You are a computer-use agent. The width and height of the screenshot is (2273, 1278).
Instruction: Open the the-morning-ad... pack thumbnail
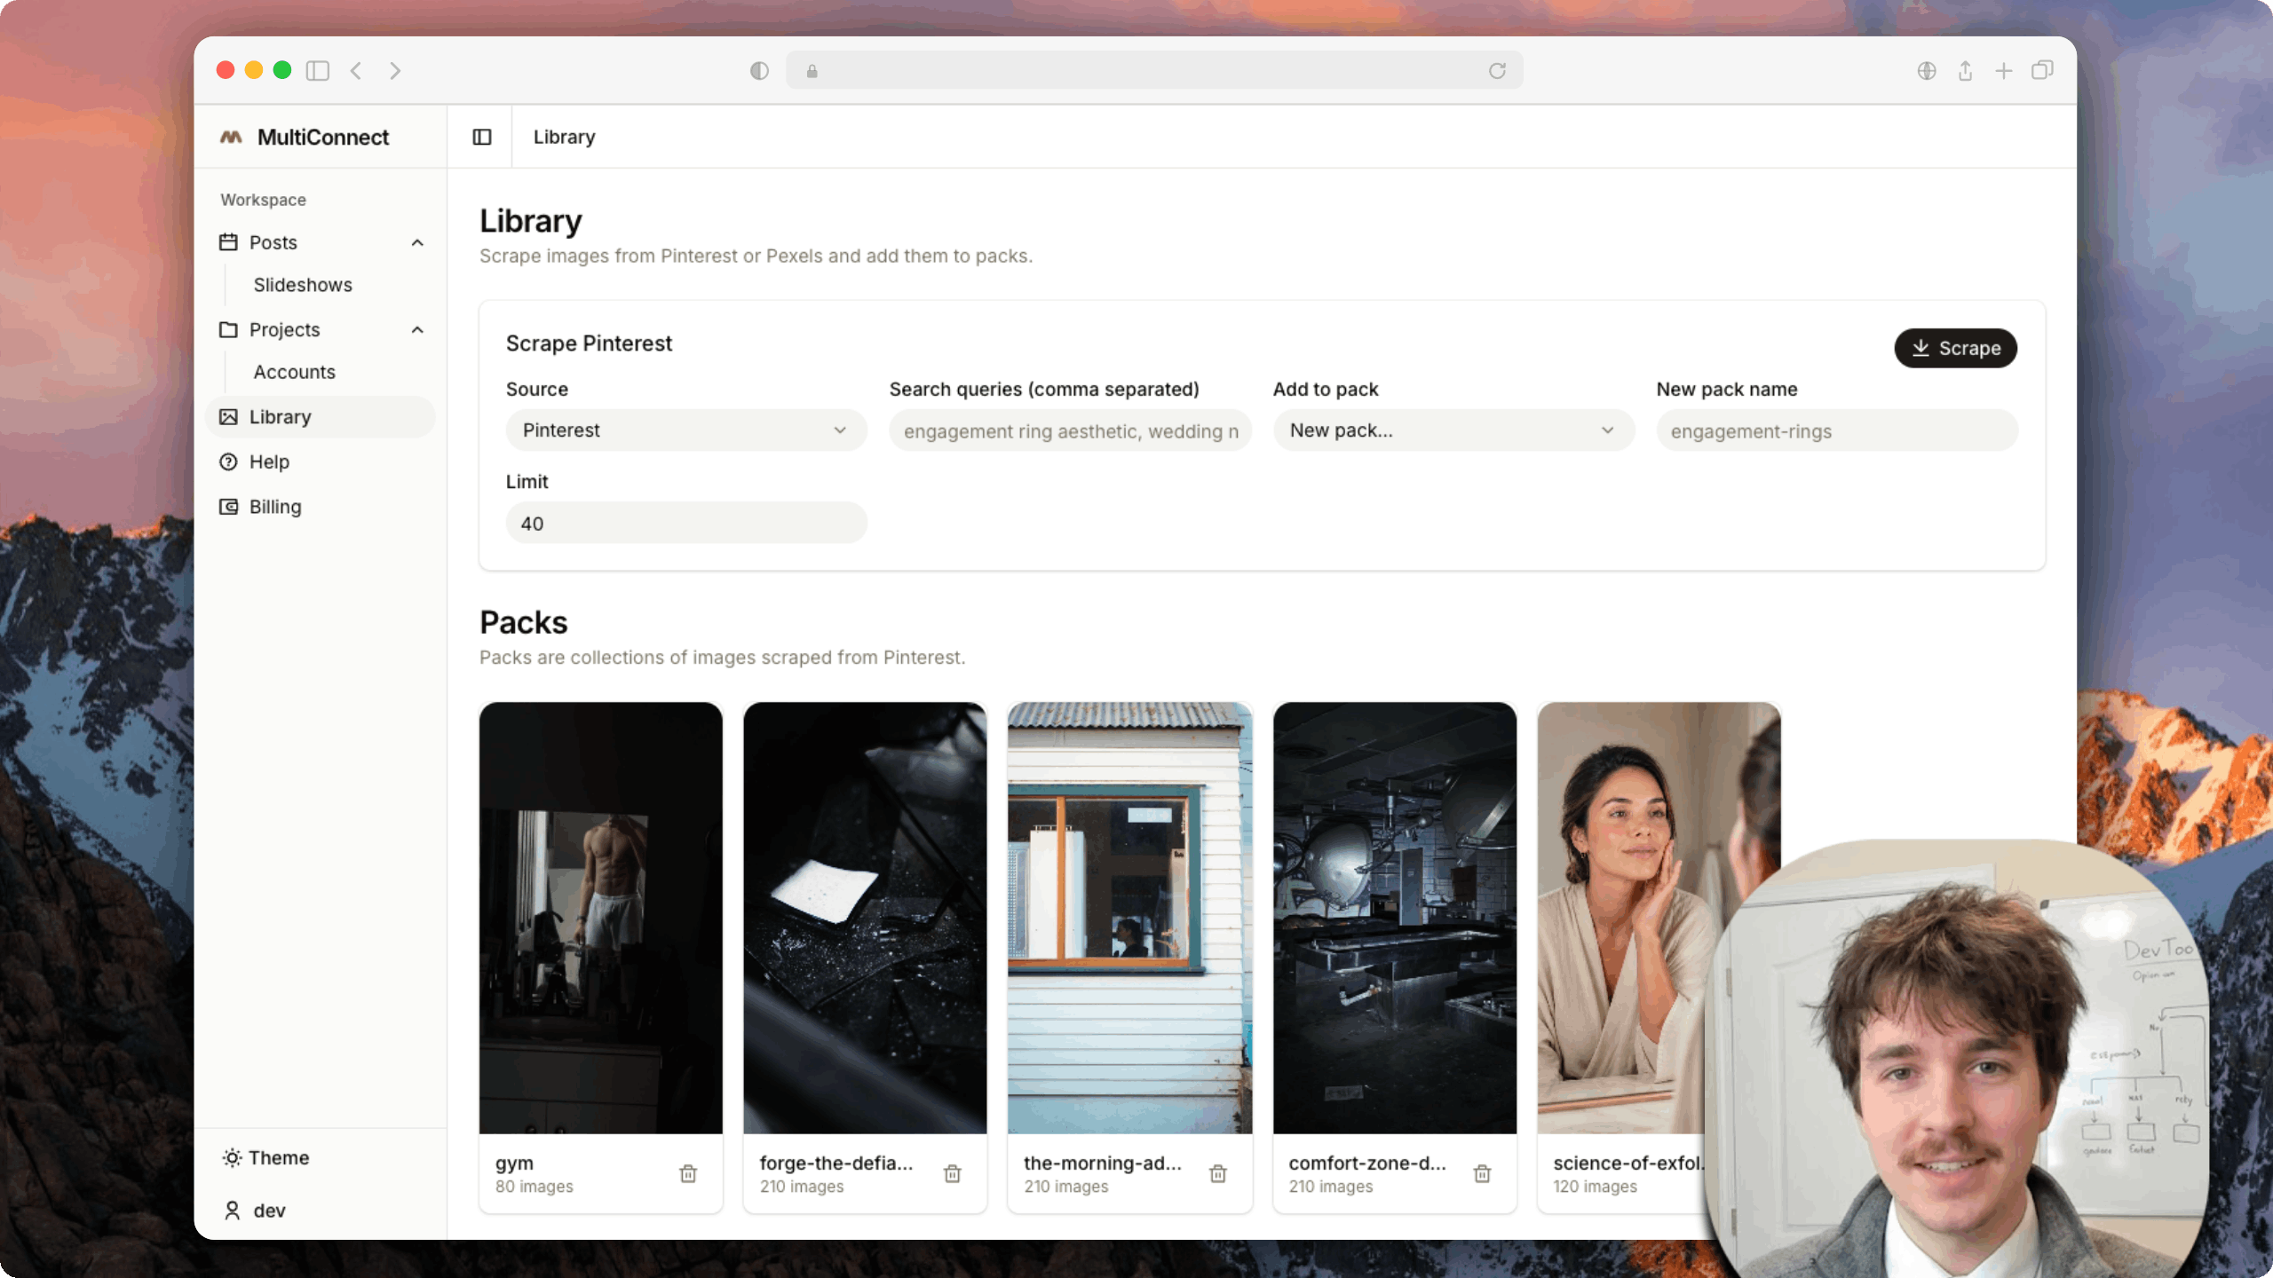(x=1129, y=918)
